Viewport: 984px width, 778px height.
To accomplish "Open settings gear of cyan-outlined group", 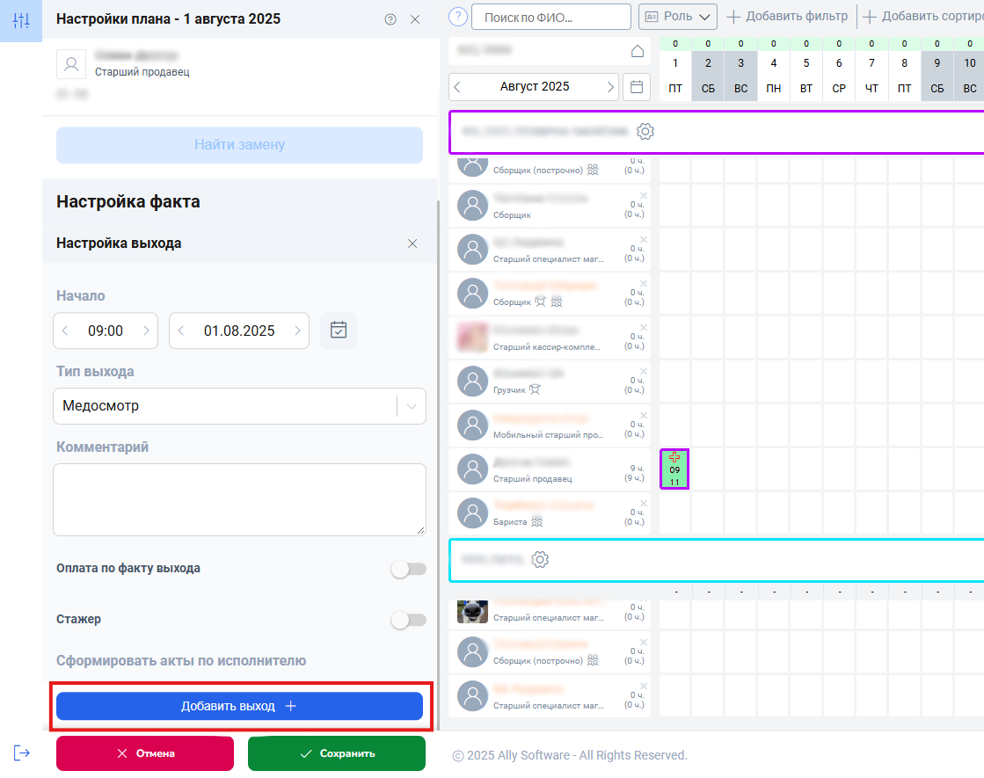I will 541,560.
